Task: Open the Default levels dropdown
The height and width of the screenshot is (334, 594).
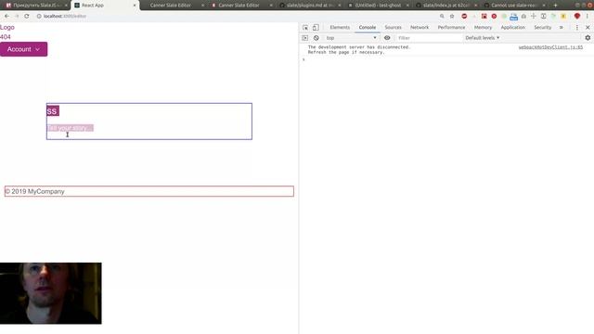Action: point(483,38)
